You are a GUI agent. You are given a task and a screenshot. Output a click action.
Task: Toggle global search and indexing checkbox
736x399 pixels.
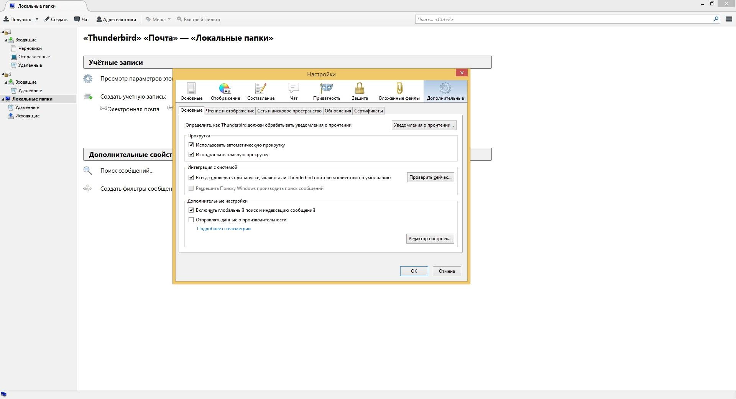pos(191,210)
